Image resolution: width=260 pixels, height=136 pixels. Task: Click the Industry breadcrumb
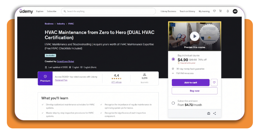[x=61, y=24]
